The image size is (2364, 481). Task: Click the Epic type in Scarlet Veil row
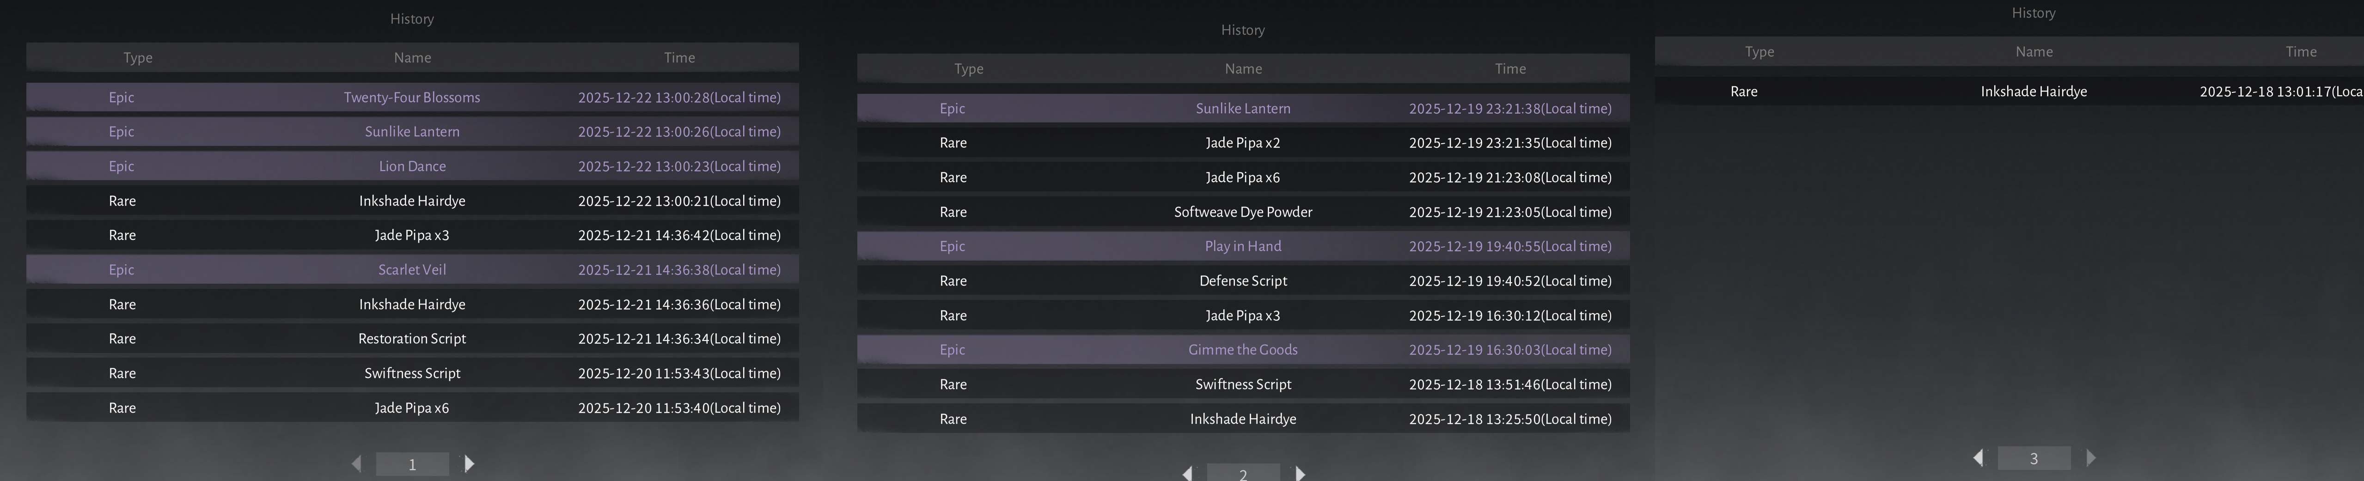121,270
